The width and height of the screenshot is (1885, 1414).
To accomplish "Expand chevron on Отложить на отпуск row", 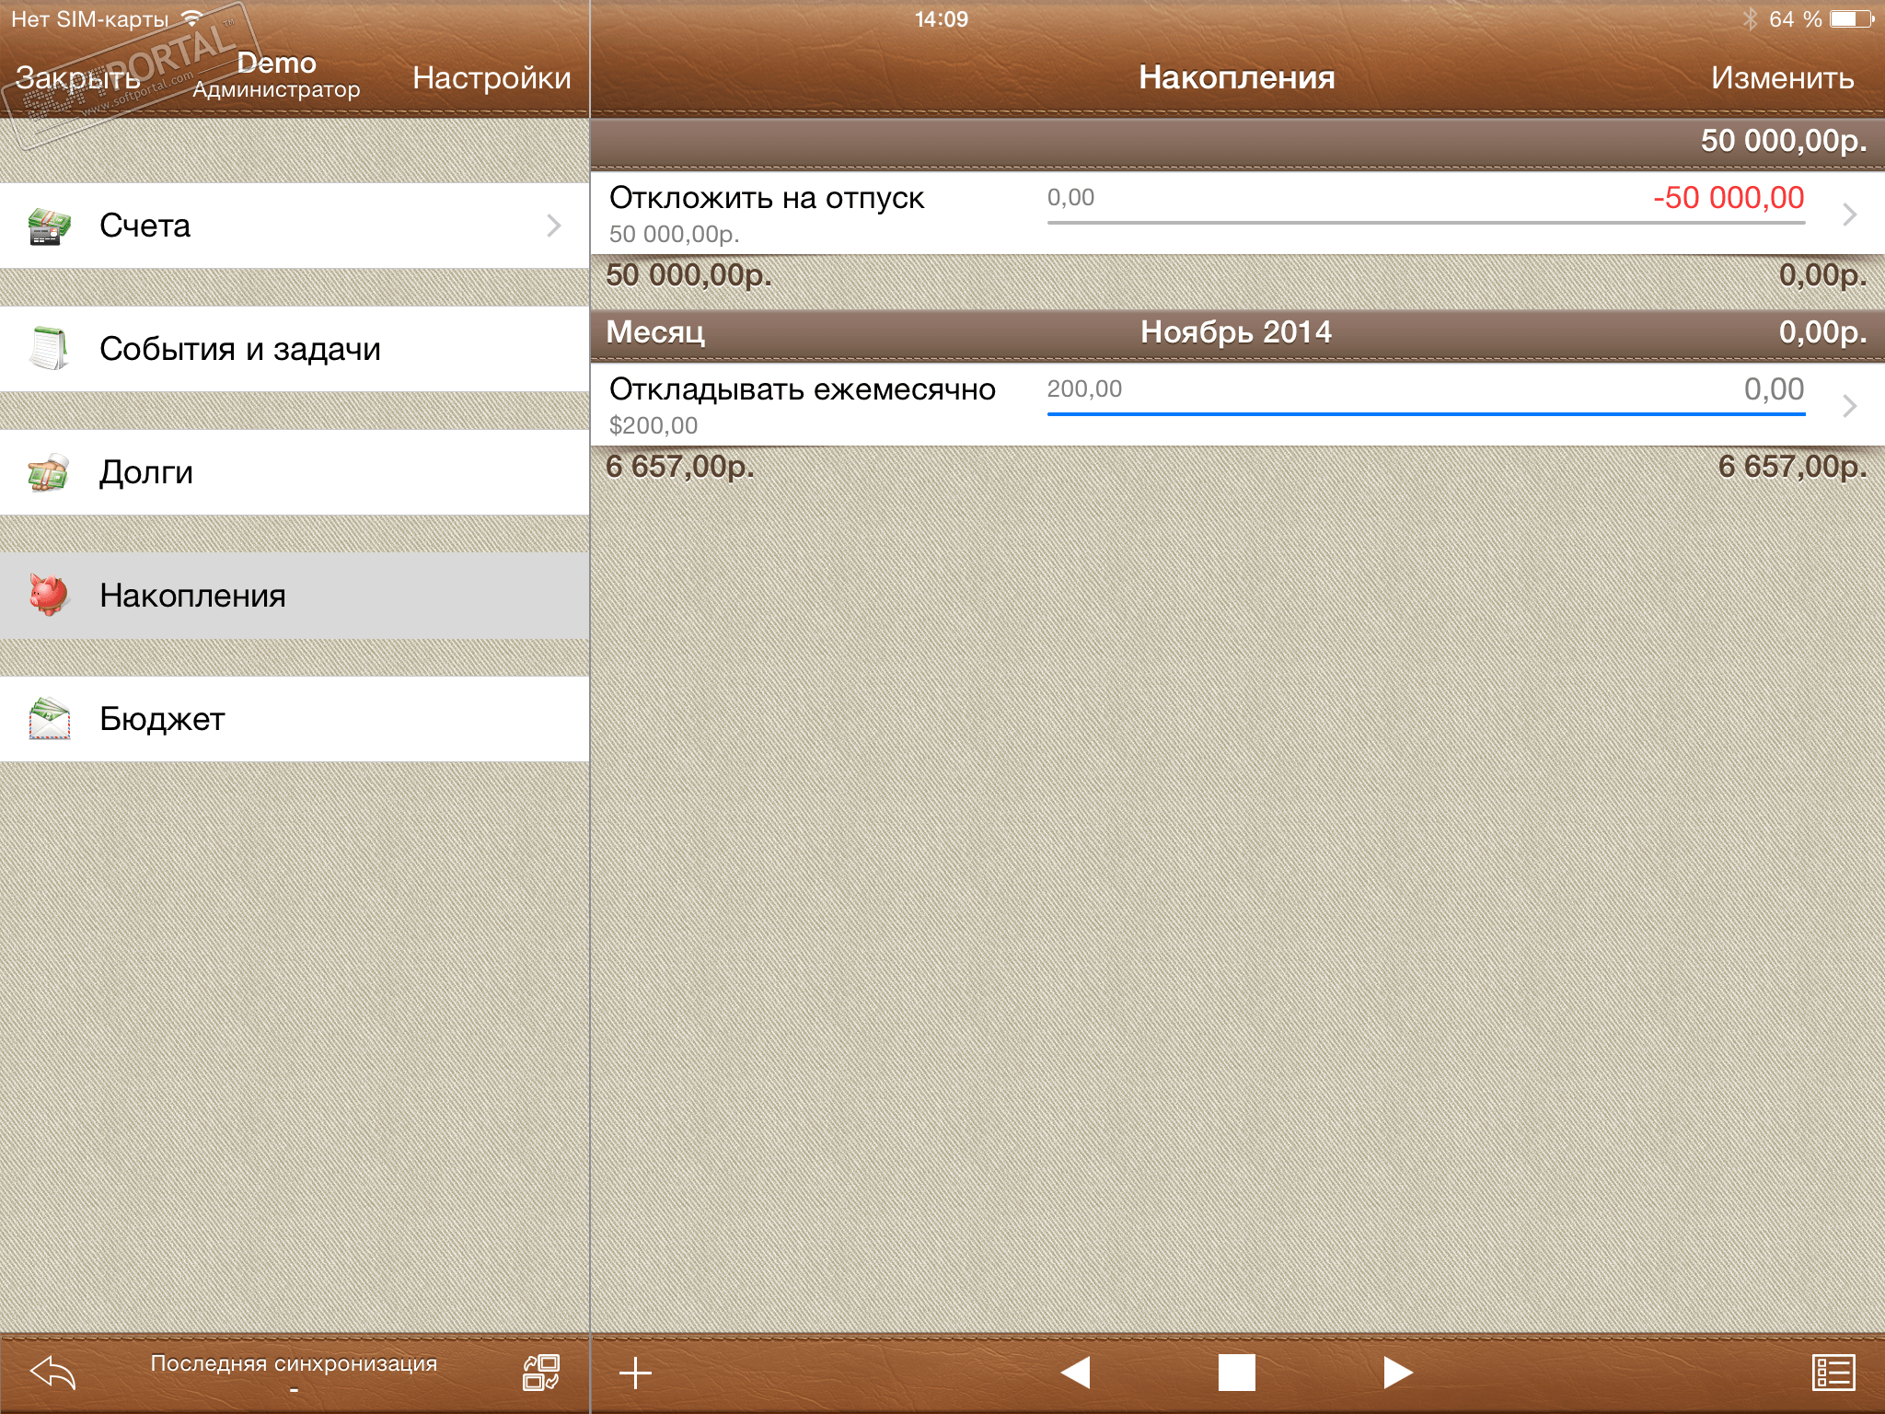I will [1849, 214].
